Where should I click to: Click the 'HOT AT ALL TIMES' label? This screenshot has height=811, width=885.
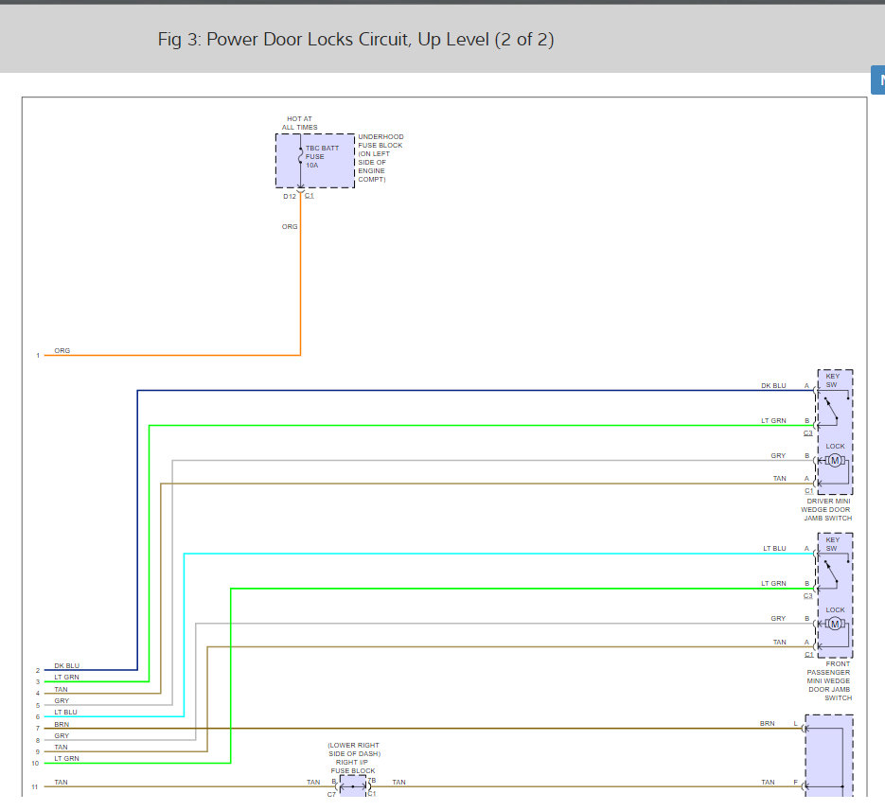300,123
